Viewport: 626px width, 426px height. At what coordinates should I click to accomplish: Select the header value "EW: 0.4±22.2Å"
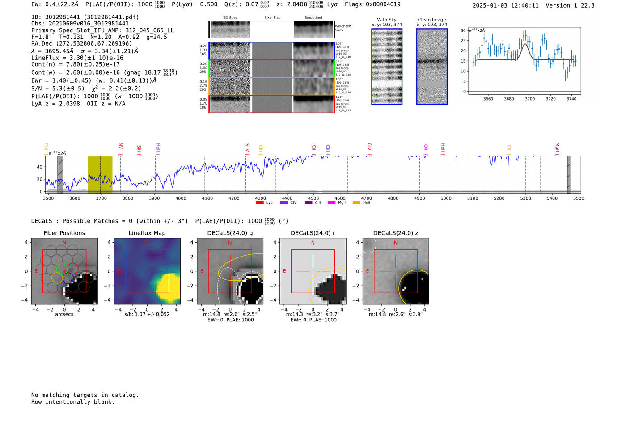tap(55, 4)
